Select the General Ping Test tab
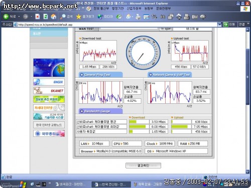This screenshot has height=188, width=251. pyautogui.click(x=101, y=75)
